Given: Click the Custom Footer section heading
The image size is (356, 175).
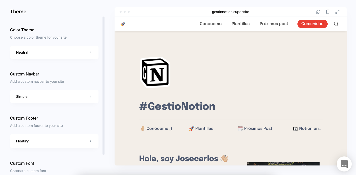Looking at the screenshot, I should 24,118.
